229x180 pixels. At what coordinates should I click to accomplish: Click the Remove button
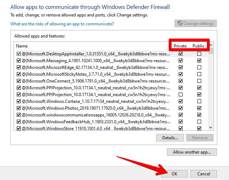200,137
